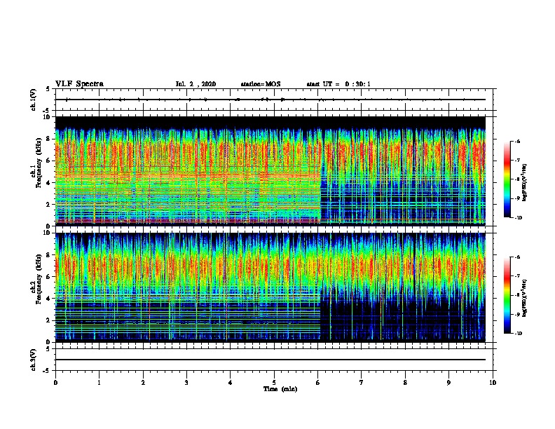This screenshot has height=429, width=555.
Task: Click the ch.1 colorbar log(PSD) label
Action: coord(525,182)
